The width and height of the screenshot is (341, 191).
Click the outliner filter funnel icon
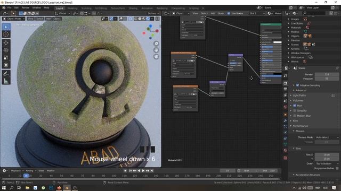click(x=331, y=13)
